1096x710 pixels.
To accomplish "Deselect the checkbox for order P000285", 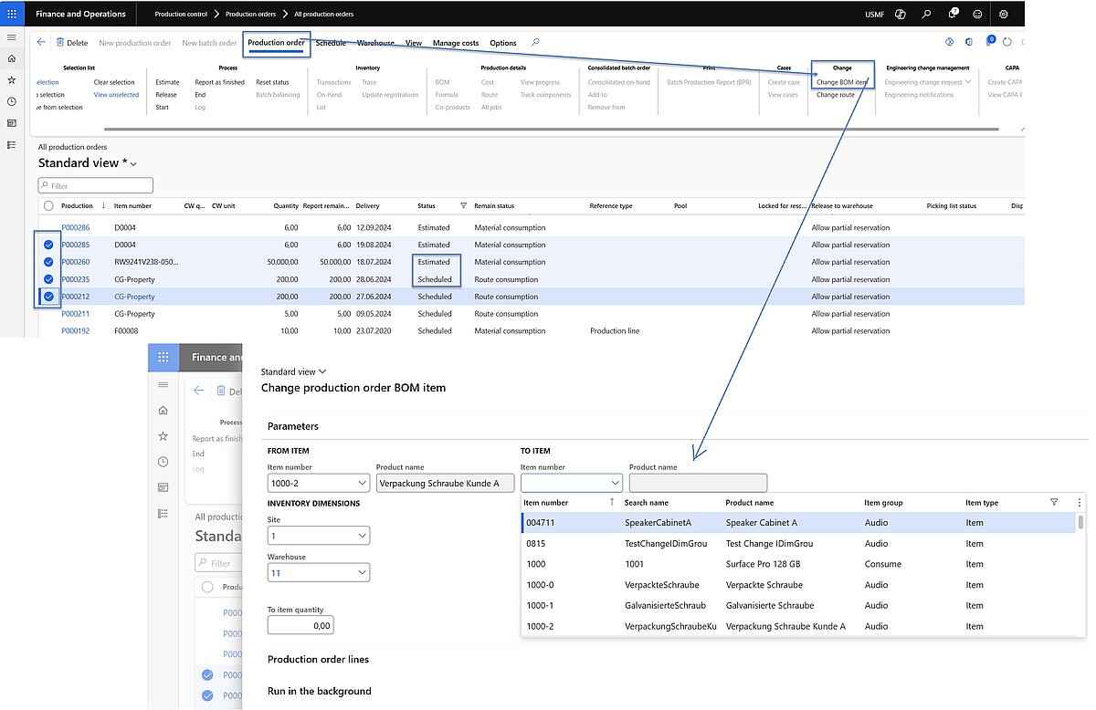I will [x=47, y=245].
